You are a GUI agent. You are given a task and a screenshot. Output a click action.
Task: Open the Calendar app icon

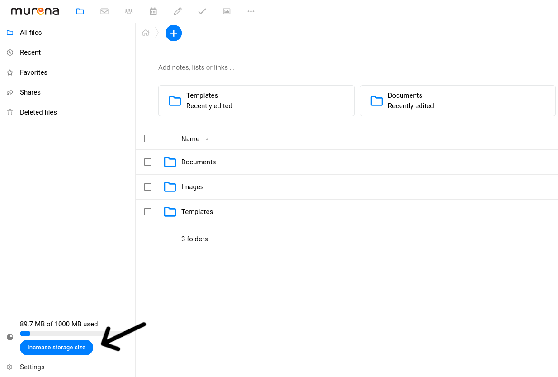[x=153, y=11]
